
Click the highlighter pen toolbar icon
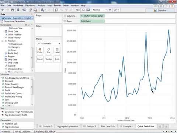coord(117,10)
